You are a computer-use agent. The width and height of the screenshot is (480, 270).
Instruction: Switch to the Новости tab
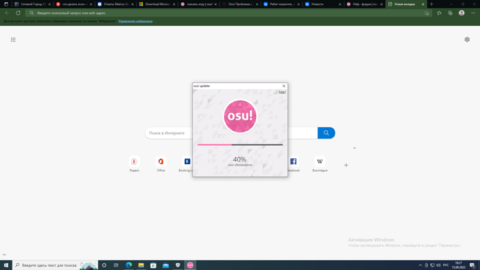[x=322, y=4]
